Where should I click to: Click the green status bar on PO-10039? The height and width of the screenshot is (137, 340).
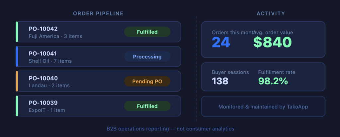17,106
